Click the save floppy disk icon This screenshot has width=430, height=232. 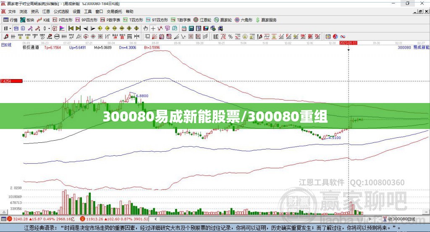pos(206,28)
